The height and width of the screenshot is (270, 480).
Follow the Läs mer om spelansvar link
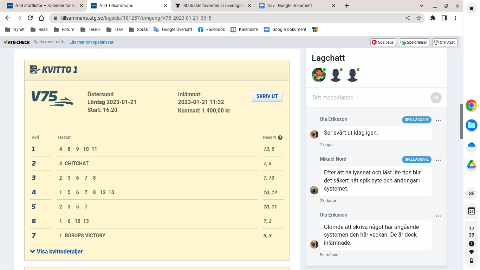pos(91,42)
